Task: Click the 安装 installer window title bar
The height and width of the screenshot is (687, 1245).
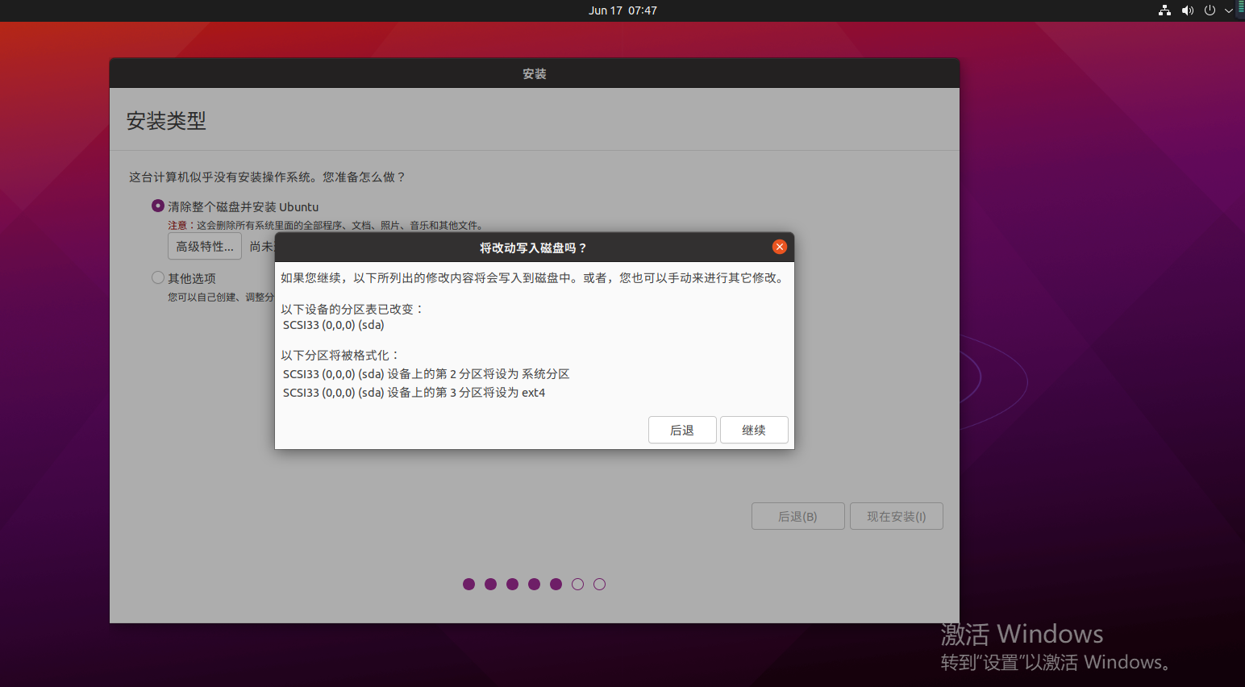Action: [534, 73]
